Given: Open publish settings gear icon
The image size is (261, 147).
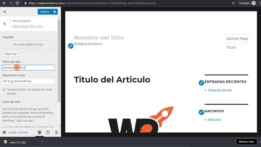Looking at the screenshot, I should 54,12.
